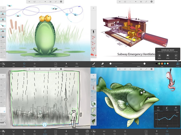Open the hamburger menu above fish canvas

(120, 69)
